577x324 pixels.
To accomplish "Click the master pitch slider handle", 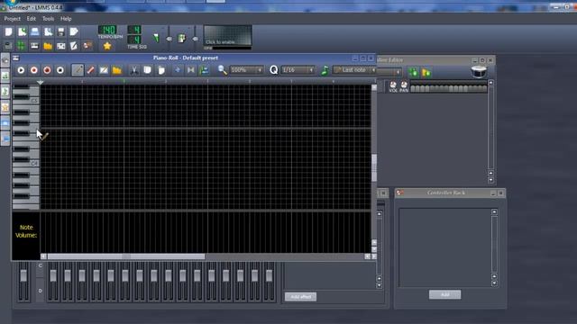I will pyautogui.click(x=195, y=39).
